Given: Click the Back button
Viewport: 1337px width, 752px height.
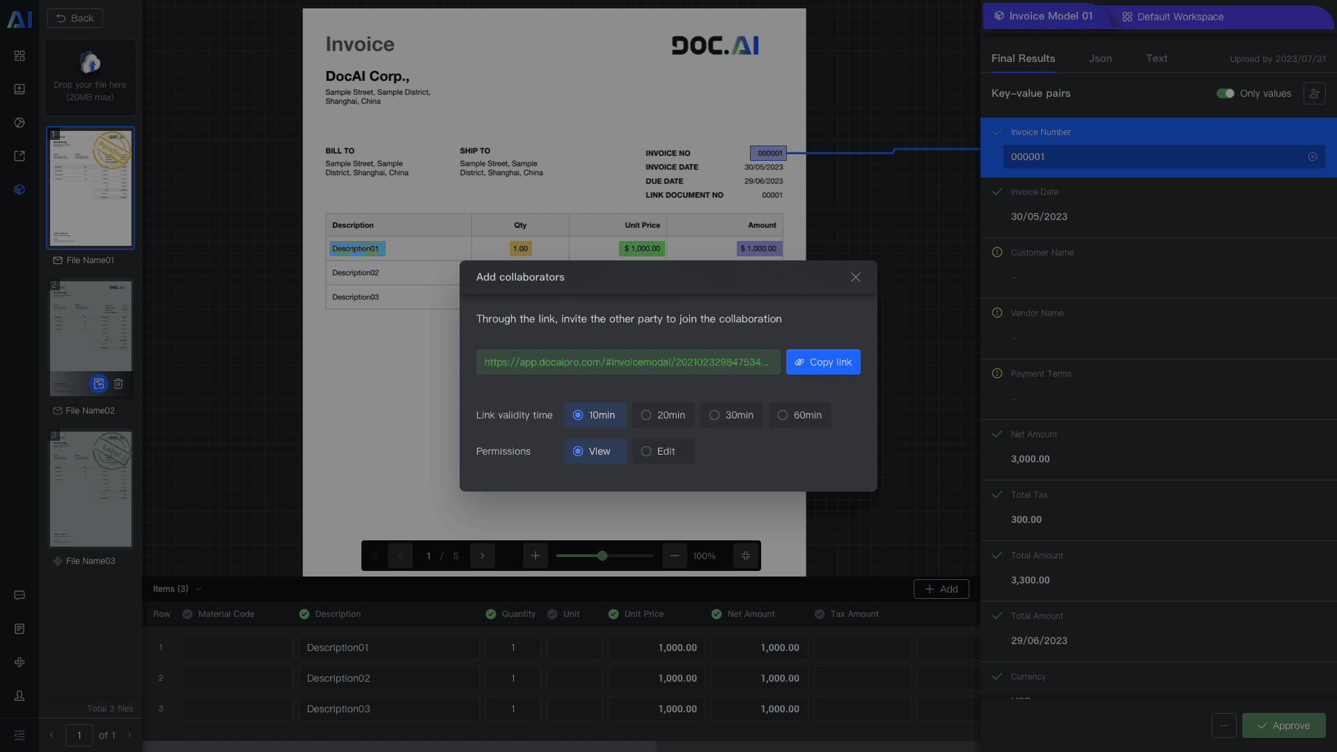Looking at the screenshot, I should (75, 18).
